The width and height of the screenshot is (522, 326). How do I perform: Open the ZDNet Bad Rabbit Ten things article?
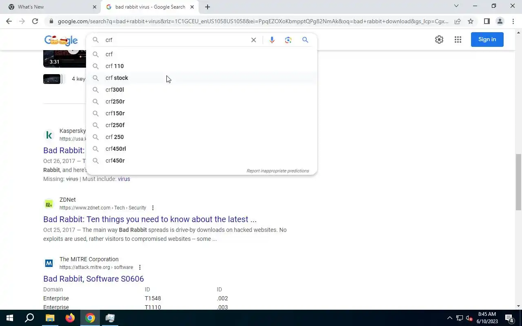click(150, 219)
